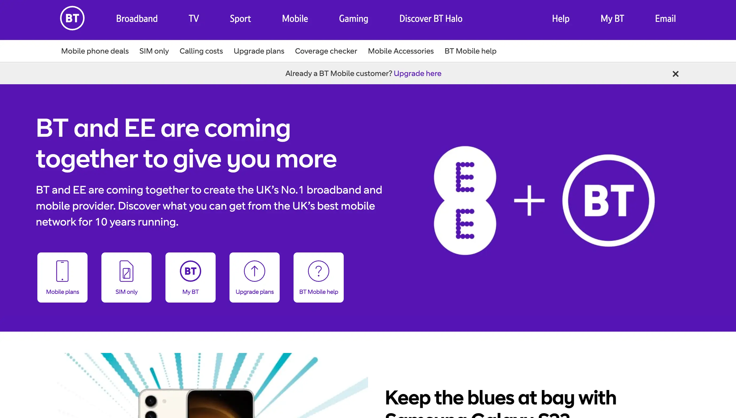Click the Email link in header
736x418 pixels.
click(x=665, y=19)
